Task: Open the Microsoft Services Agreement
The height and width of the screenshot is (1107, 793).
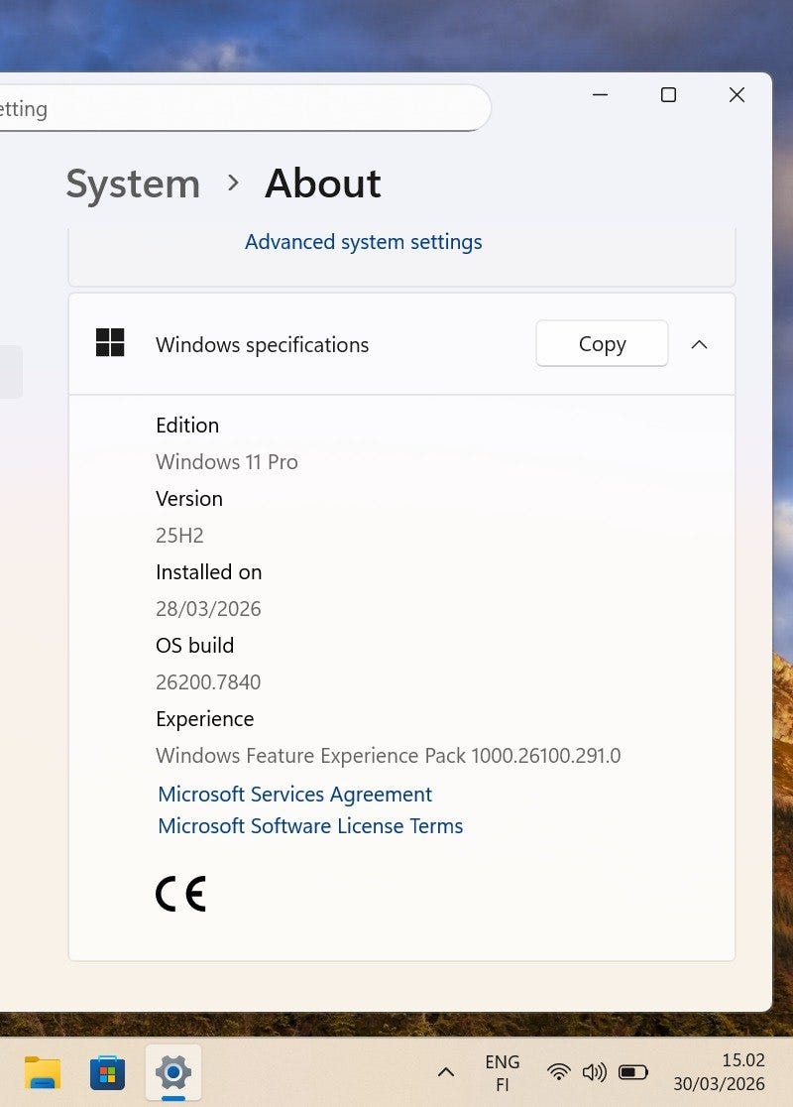Action: 294,795
